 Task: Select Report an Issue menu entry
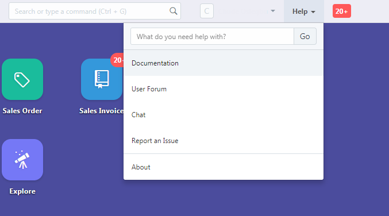(x=224, y=141)
